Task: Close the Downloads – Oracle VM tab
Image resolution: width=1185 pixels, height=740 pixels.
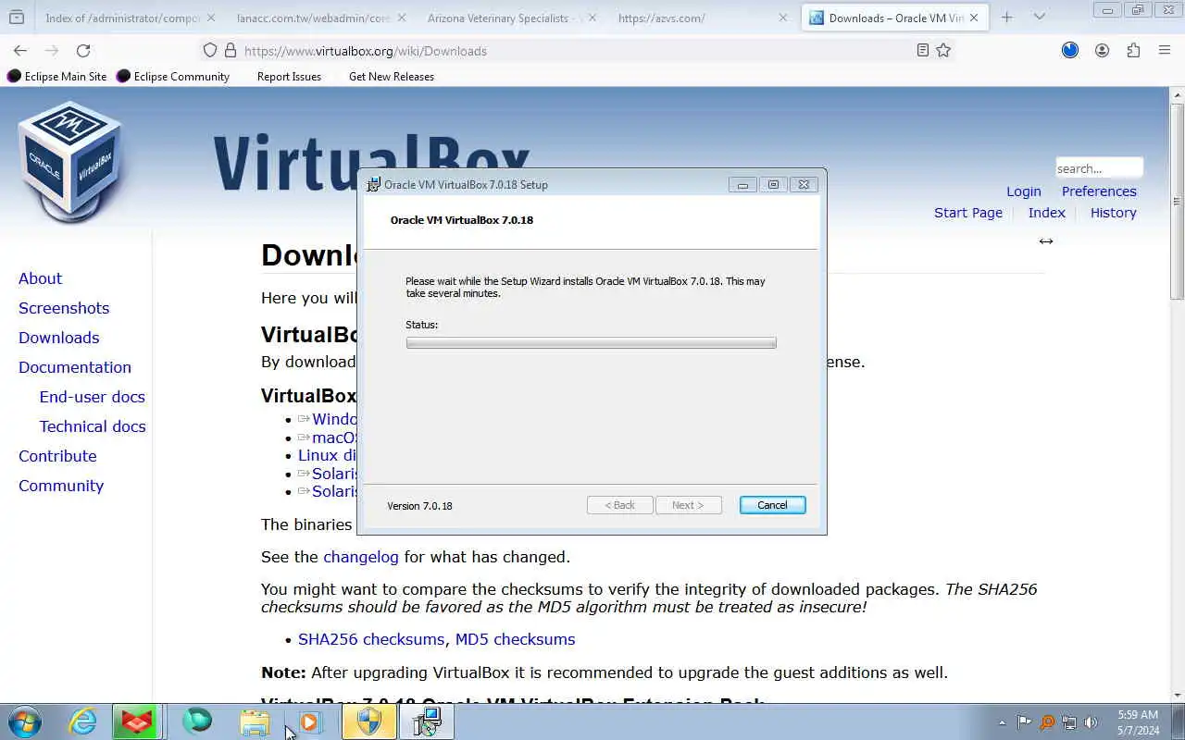Action: (x=974, y=18)
